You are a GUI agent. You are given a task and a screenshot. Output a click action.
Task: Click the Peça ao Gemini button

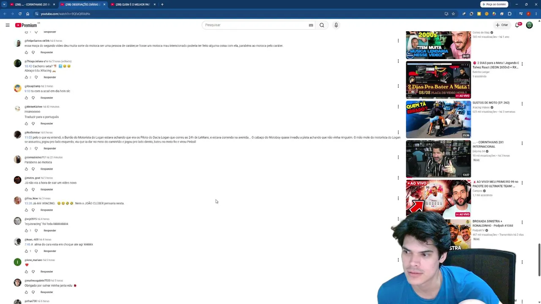[494, 4]
